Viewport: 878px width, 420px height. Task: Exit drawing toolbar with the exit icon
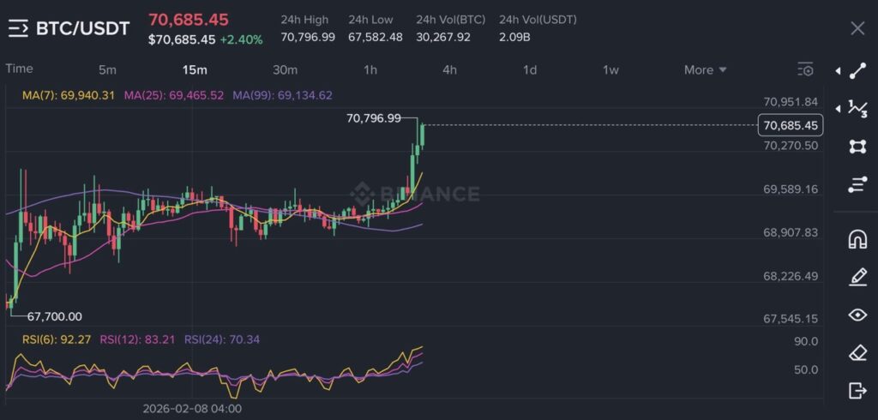(857, 391)
